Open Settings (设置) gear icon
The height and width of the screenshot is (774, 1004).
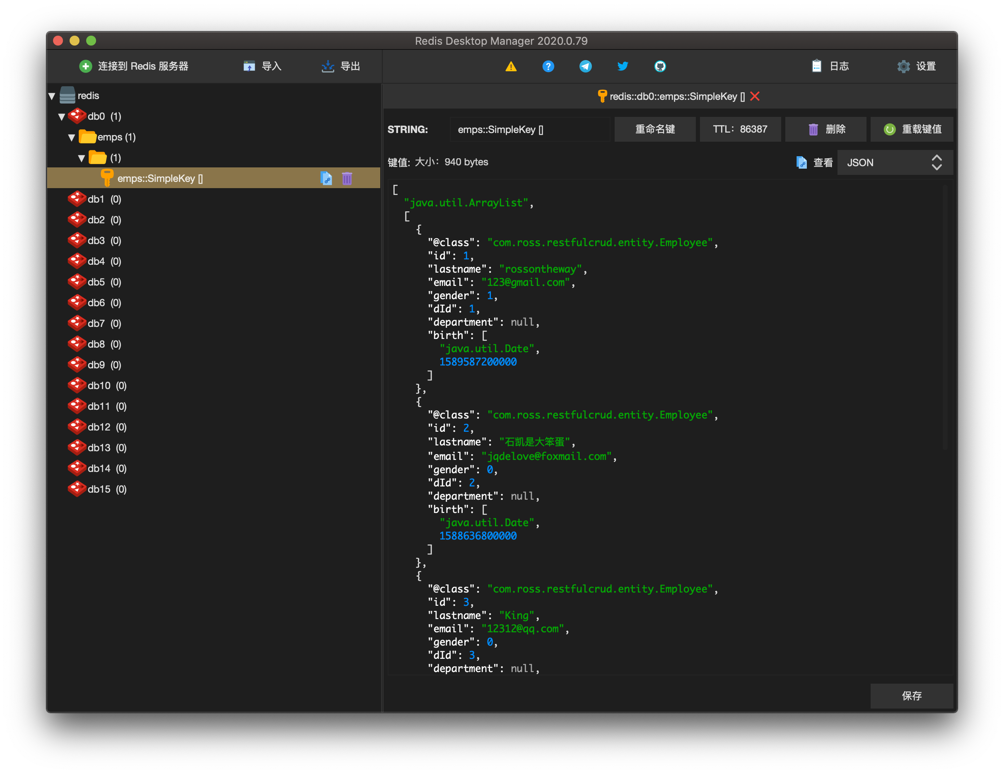[x=903, y=66]
